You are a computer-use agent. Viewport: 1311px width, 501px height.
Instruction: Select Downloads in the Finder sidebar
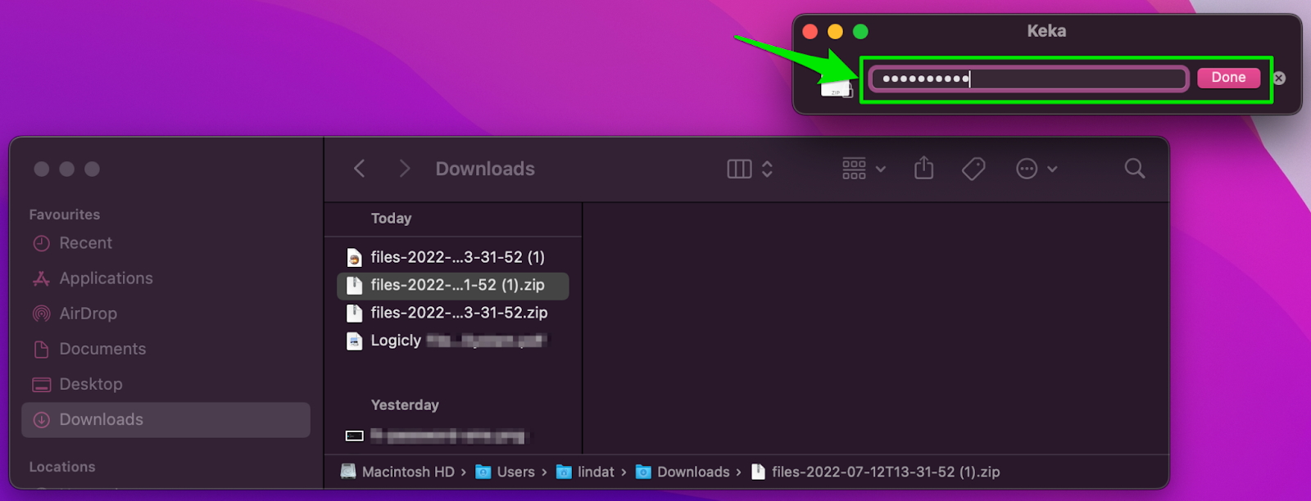pyautogui.click(x=166, y=419)
